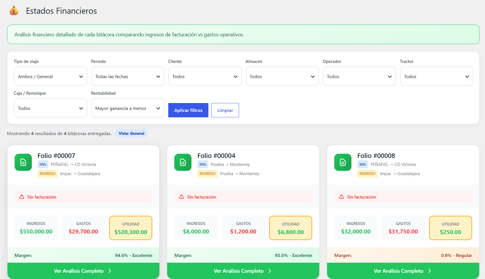Click the warning triangle icon in Folio #00004 card
The image size is (485, 279).
181,197
